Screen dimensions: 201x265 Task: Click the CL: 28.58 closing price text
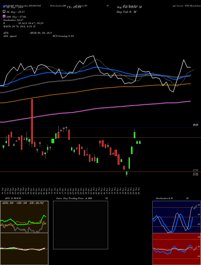tap(74, 7)
